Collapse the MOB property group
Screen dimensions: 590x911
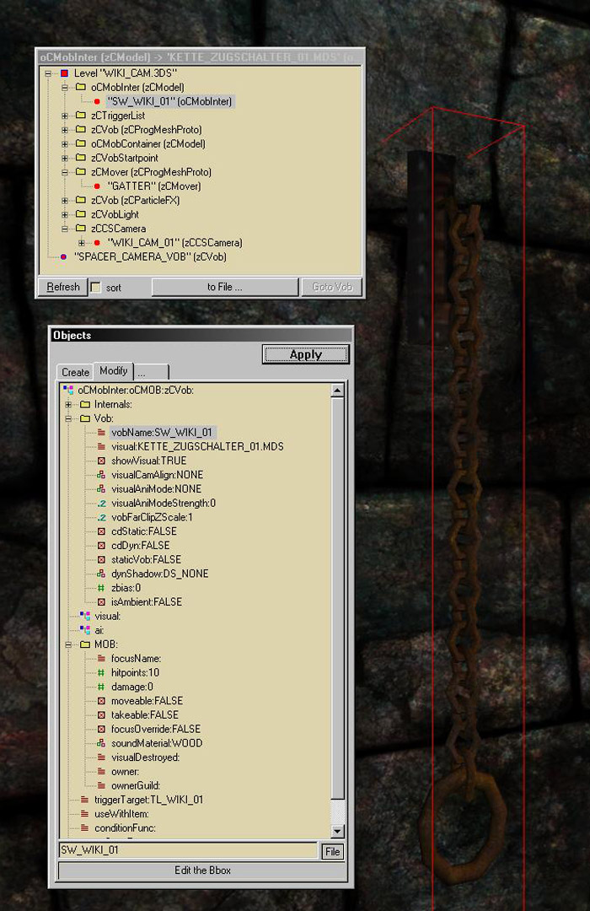(x=69, y=644)
